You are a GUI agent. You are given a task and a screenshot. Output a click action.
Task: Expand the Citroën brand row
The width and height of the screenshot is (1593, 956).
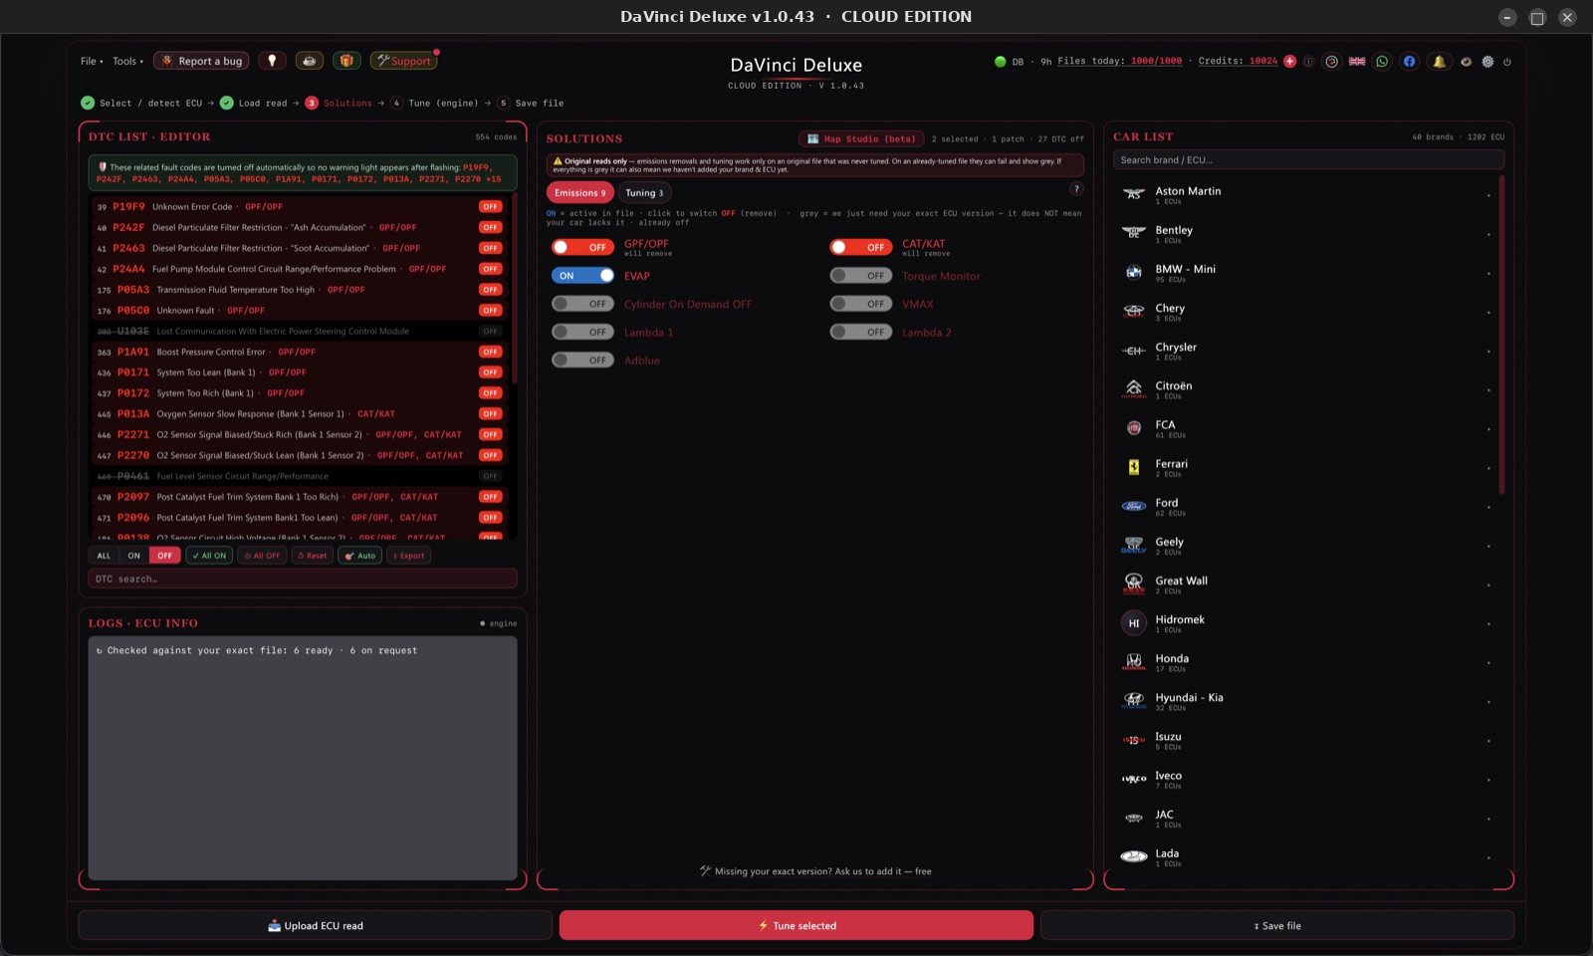pos(1306,389)
